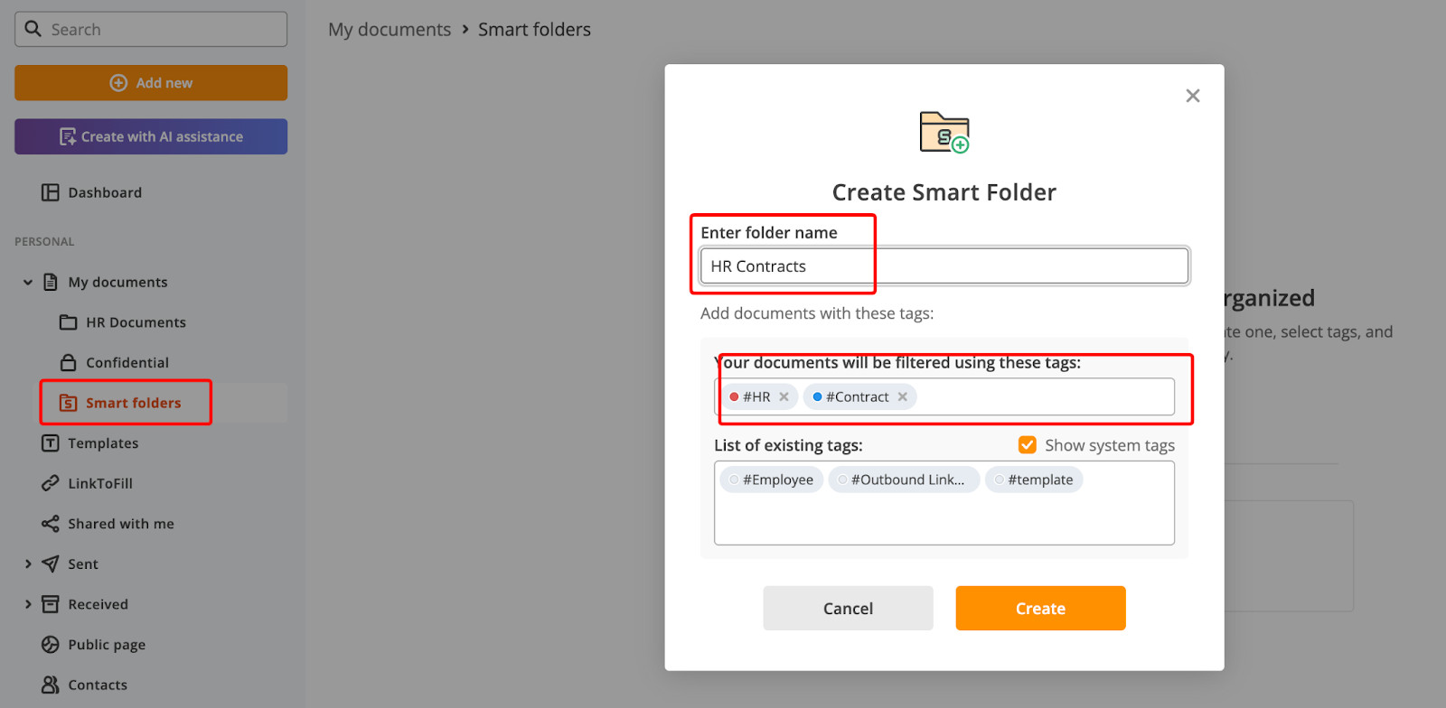Expand the Sent section chevron

coord(28,564)
